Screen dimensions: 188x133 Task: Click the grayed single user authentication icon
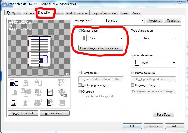coord(26,102)
